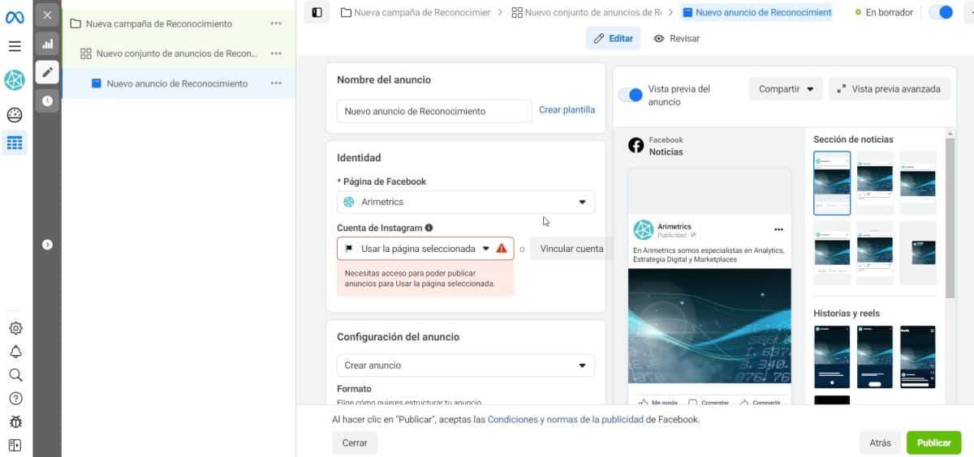The height and width of the screenshot is (457, 974).
Task: Click the Cerrar button
Action: point(355,443)
